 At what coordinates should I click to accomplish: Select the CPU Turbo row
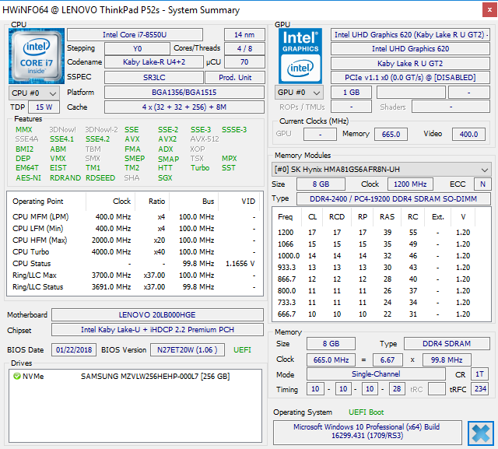pyautogui.click(x=135, y=252)
